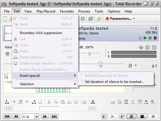Click the left channel level meter

(134, 52)
